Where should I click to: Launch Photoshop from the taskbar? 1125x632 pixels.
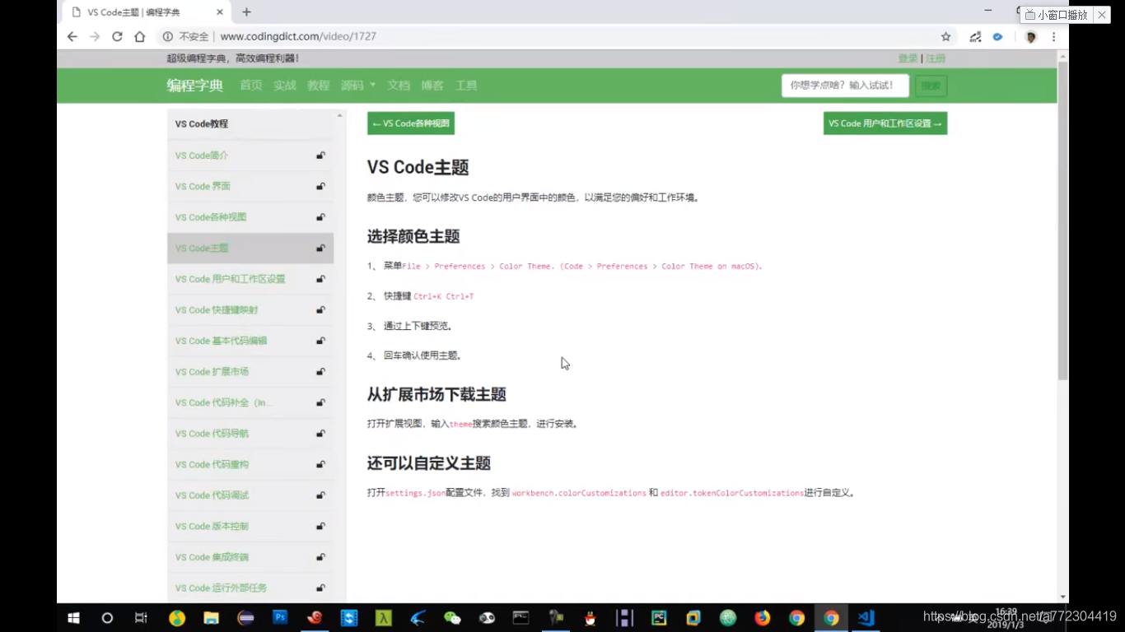click(280, 616)
